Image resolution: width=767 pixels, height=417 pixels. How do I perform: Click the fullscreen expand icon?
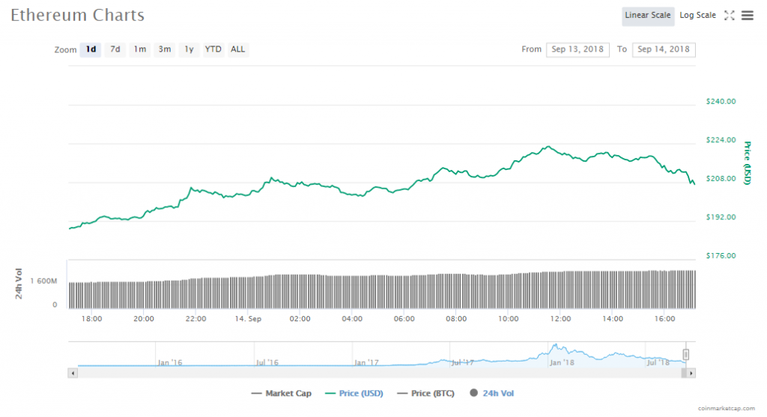click(729, 15)
